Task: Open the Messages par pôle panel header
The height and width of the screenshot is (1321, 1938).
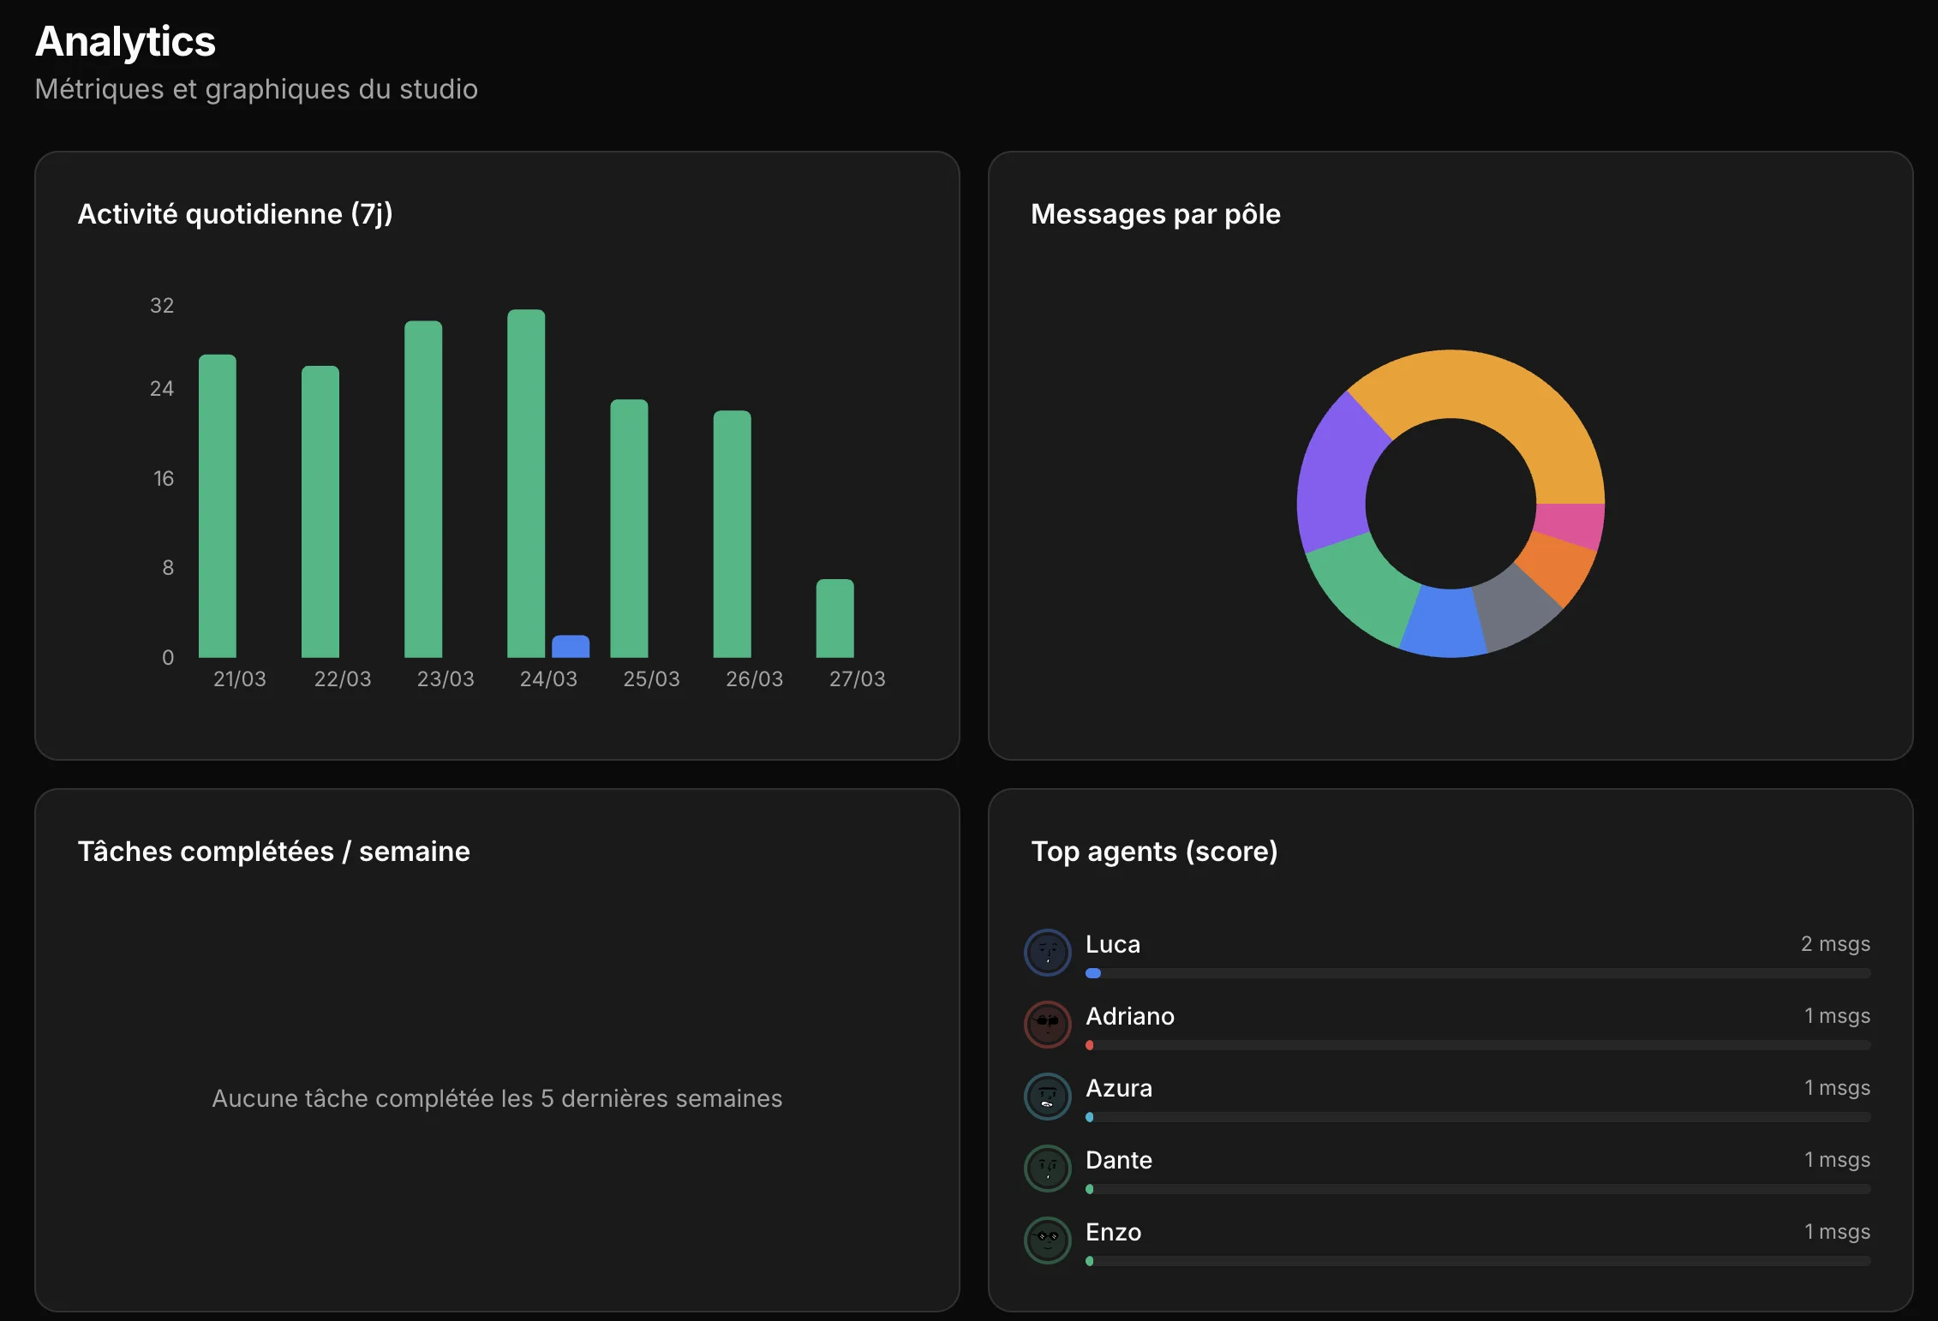Action: click(1156, 214)
